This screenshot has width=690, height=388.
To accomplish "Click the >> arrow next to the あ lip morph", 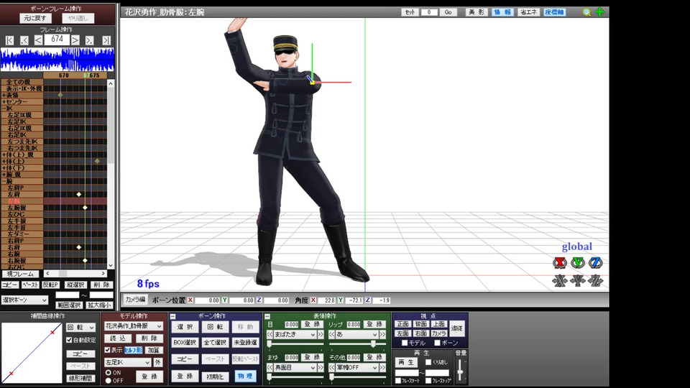I will (x=382, y=335).
